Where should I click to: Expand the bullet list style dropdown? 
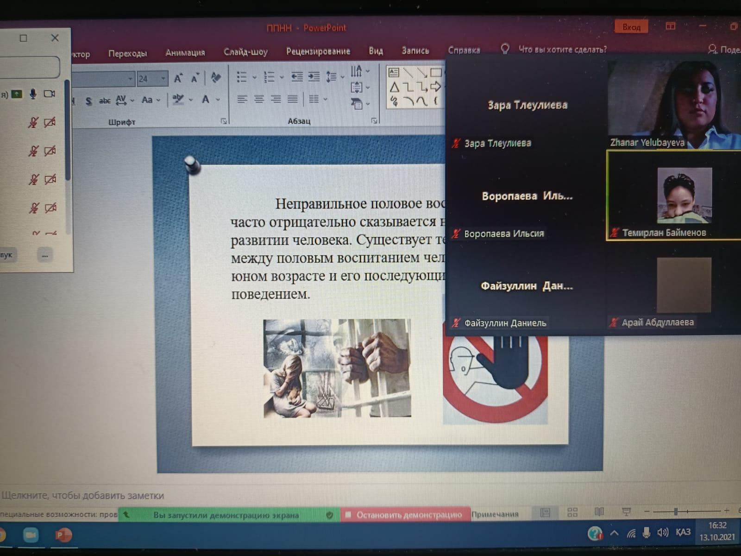254,77
